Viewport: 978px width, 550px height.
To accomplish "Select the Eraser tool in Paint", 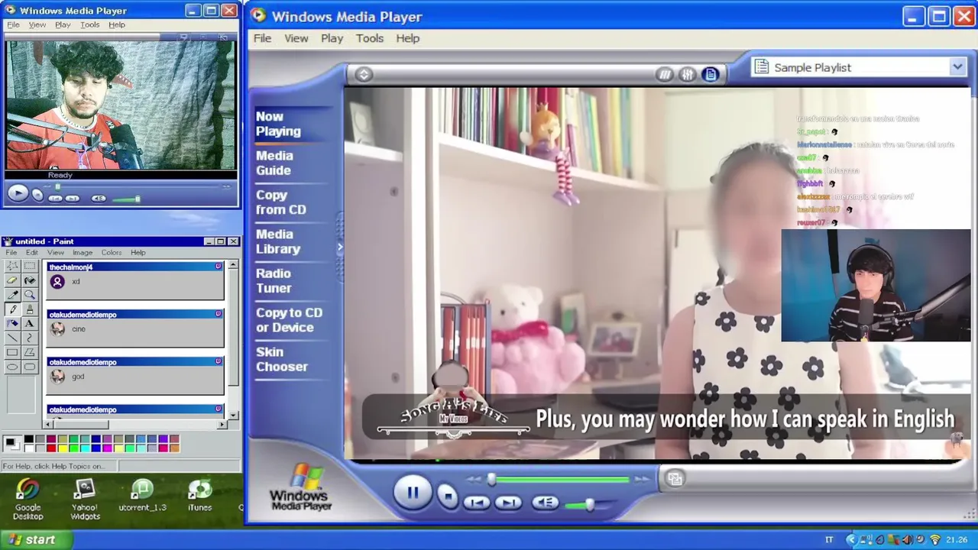I will 12,280.
